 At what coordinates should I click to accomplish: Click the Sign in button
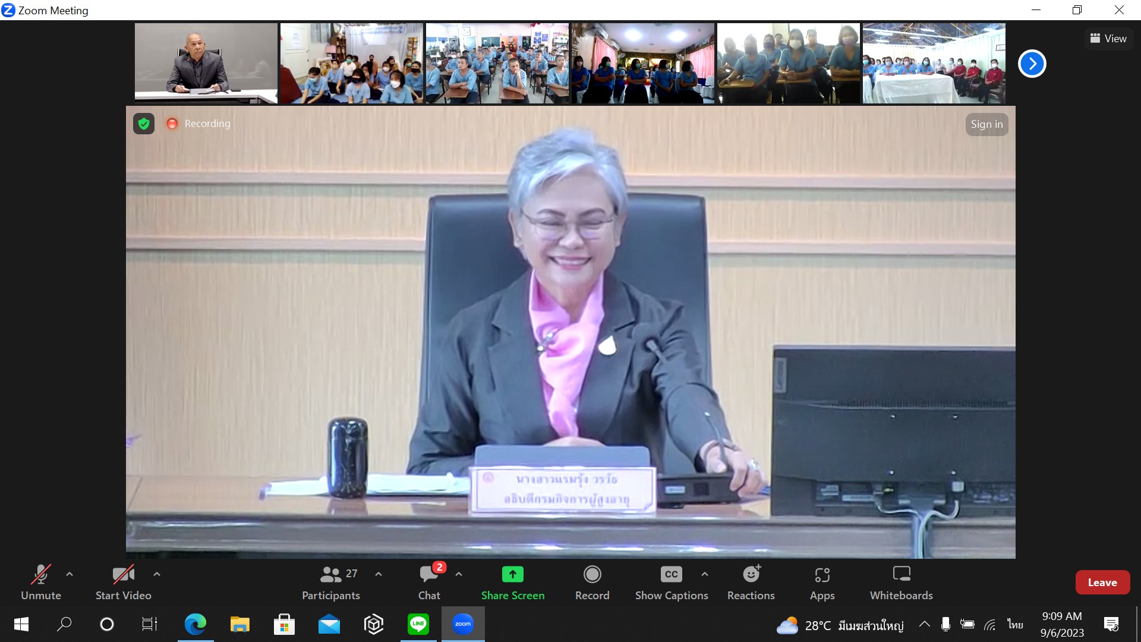986,124
